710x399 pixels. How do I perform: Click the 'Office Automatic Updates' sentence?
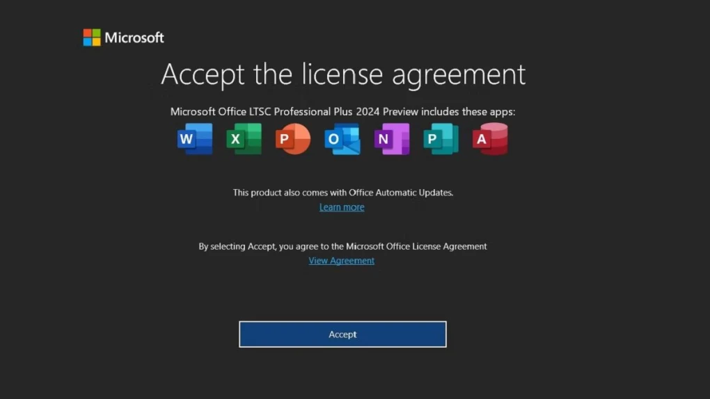coord(342,193)
